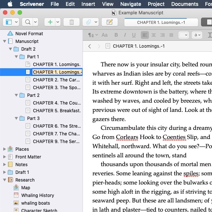The width and height of the screenshot is (212, 212).
Task: Select Map item under Research
Action: (x=26, y=187)
